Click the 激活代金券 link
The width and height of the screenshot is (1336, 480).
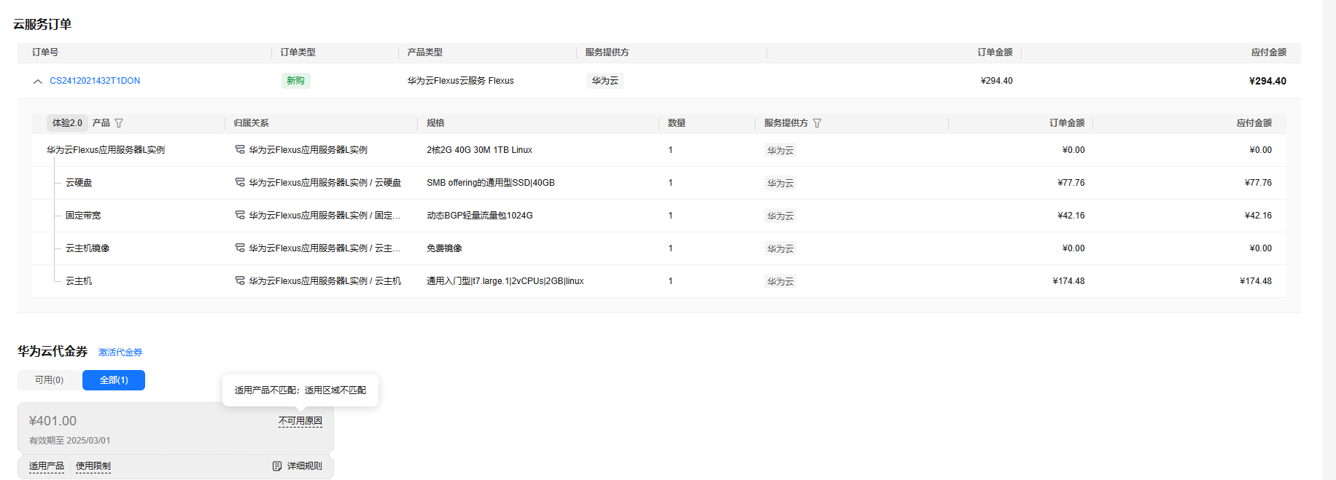pyautogui.click(x=120, y=353)
